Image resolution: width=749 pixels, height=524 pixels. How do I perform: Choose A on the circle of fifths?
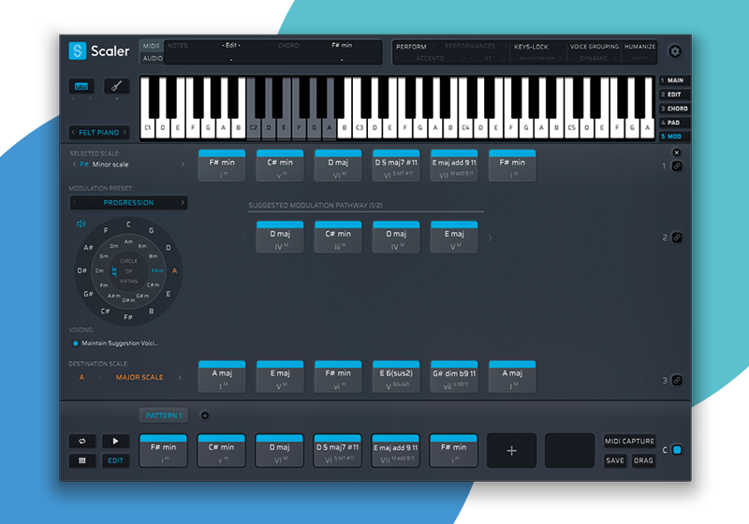click(x=174, y=270)
